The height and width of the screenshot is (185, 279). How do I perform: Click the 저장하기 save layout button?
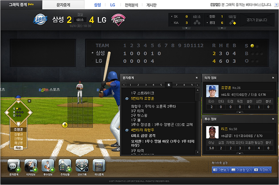pyautogui.click(x=262, y=170)
